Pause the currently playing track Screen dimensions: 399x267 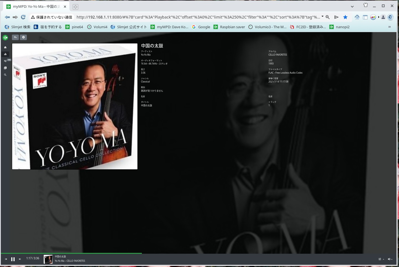pyautogui.click(x=13, y=259)
